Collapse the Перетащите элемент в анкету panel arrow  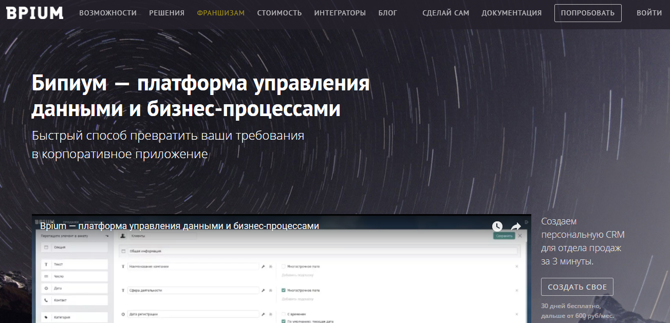point(106,236)
